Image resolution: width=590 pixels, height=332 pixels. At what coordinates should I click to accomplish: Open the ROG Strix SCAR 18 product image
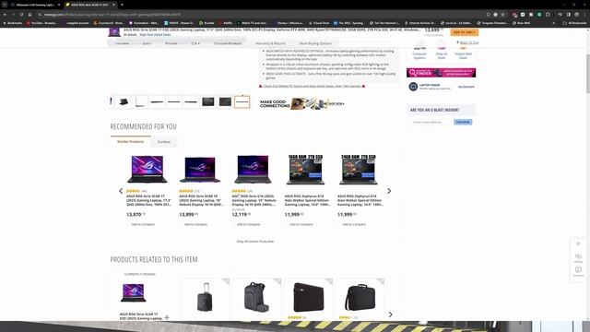point(200,170)
